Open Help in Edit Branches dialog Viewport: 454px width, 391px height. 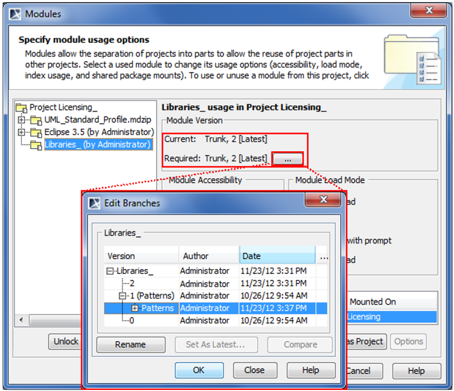click(311, 370)
